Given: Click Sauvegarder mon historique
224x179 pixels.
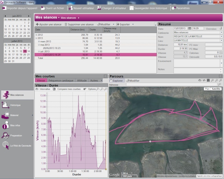Looking at the screenshot, I should coord(148,8).
